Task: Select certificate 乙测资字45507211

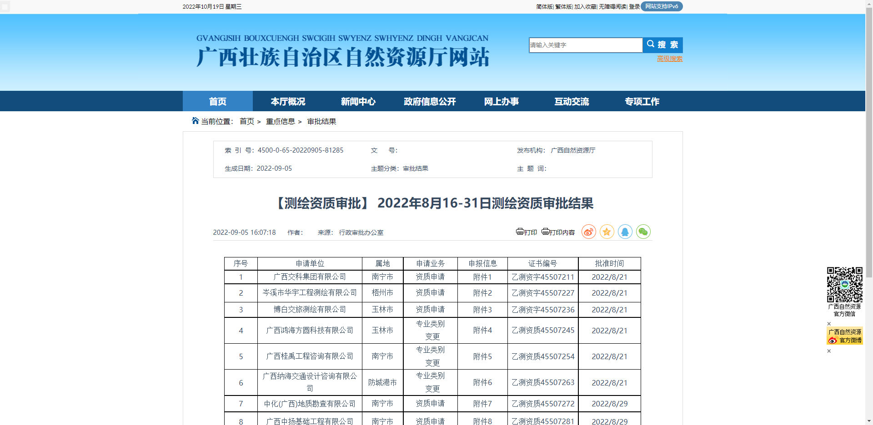Action: coord(543,277)
